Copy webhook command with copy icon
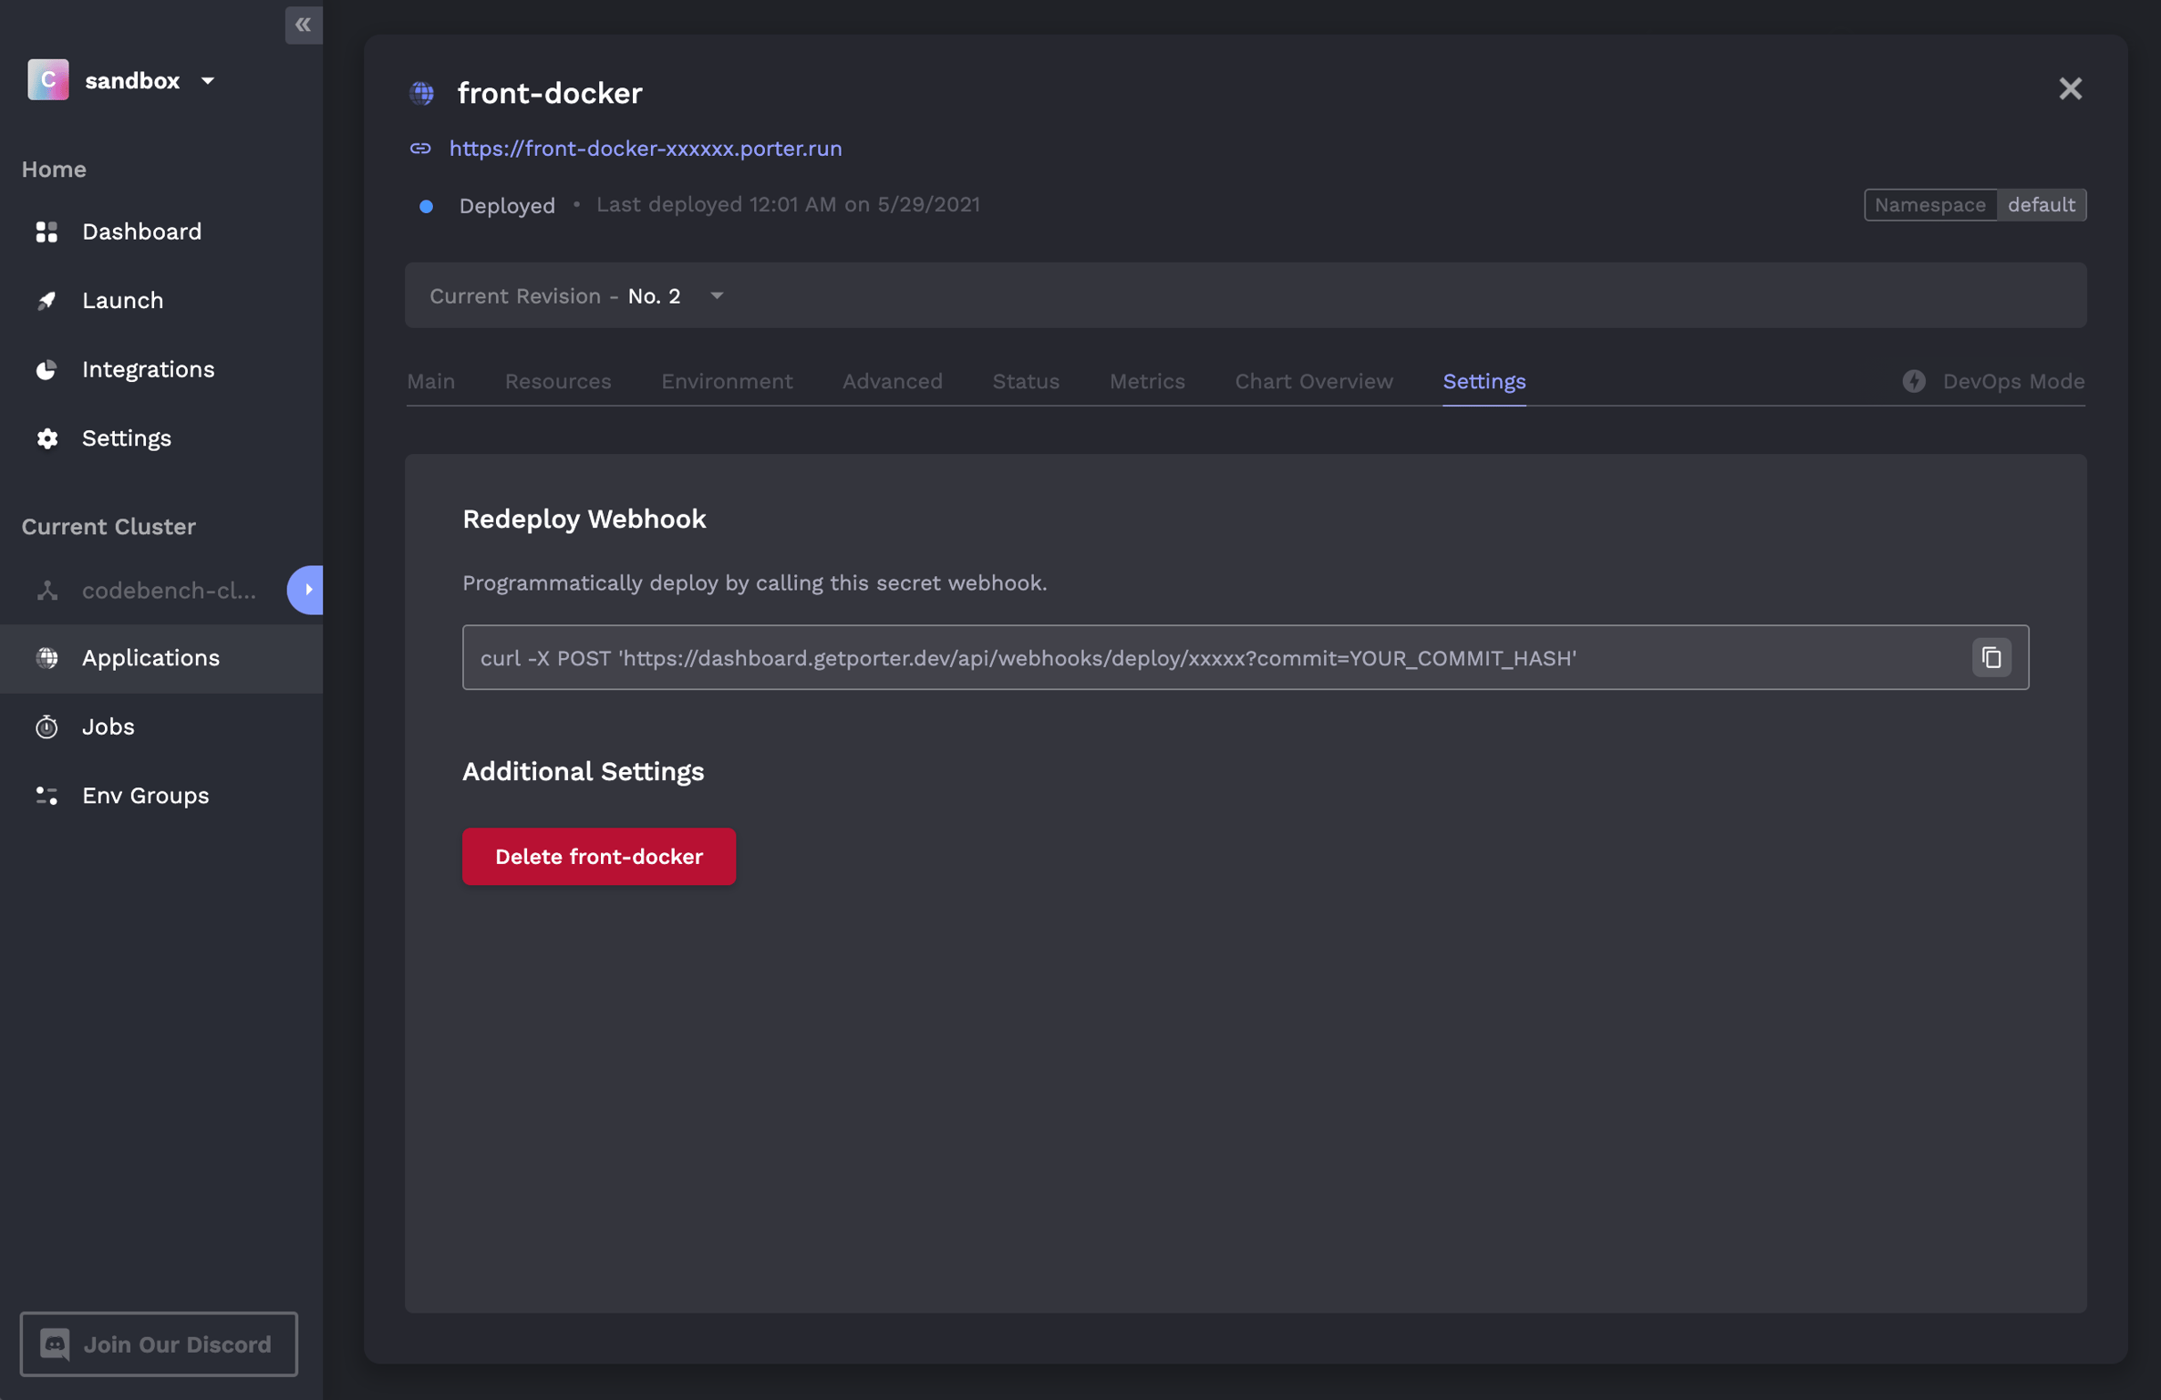This screenshot has height=1400, width=2161. point(1991,658)
